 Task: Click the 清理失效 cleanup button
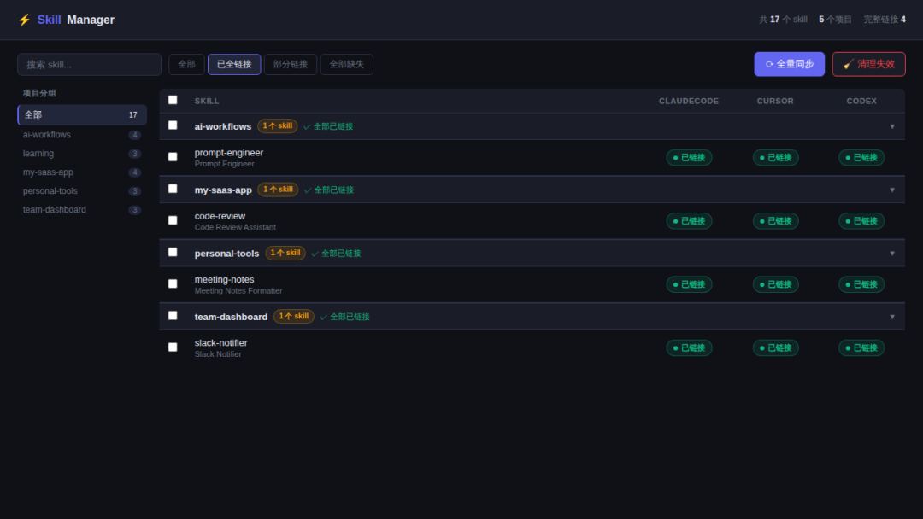click(x=868, y=64)
